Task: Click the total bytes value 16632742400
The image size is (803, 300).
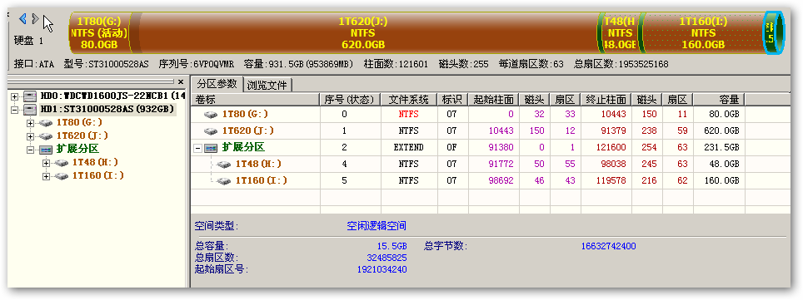Action: [608, 246]
